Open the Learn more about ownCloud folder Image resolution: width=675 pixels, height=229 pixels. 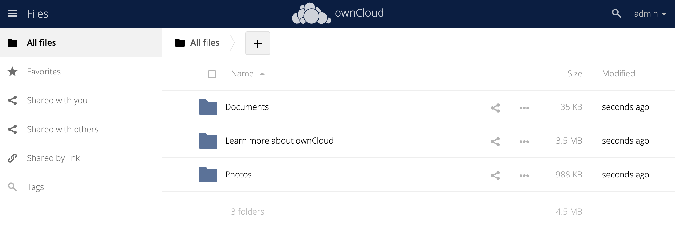click(279, 141)
